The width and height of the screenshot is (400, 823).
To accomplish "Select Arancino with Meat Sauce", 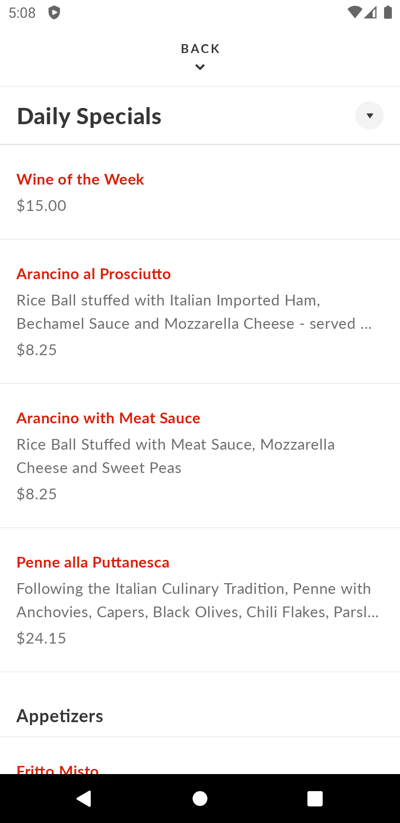I will click(108, 418).
